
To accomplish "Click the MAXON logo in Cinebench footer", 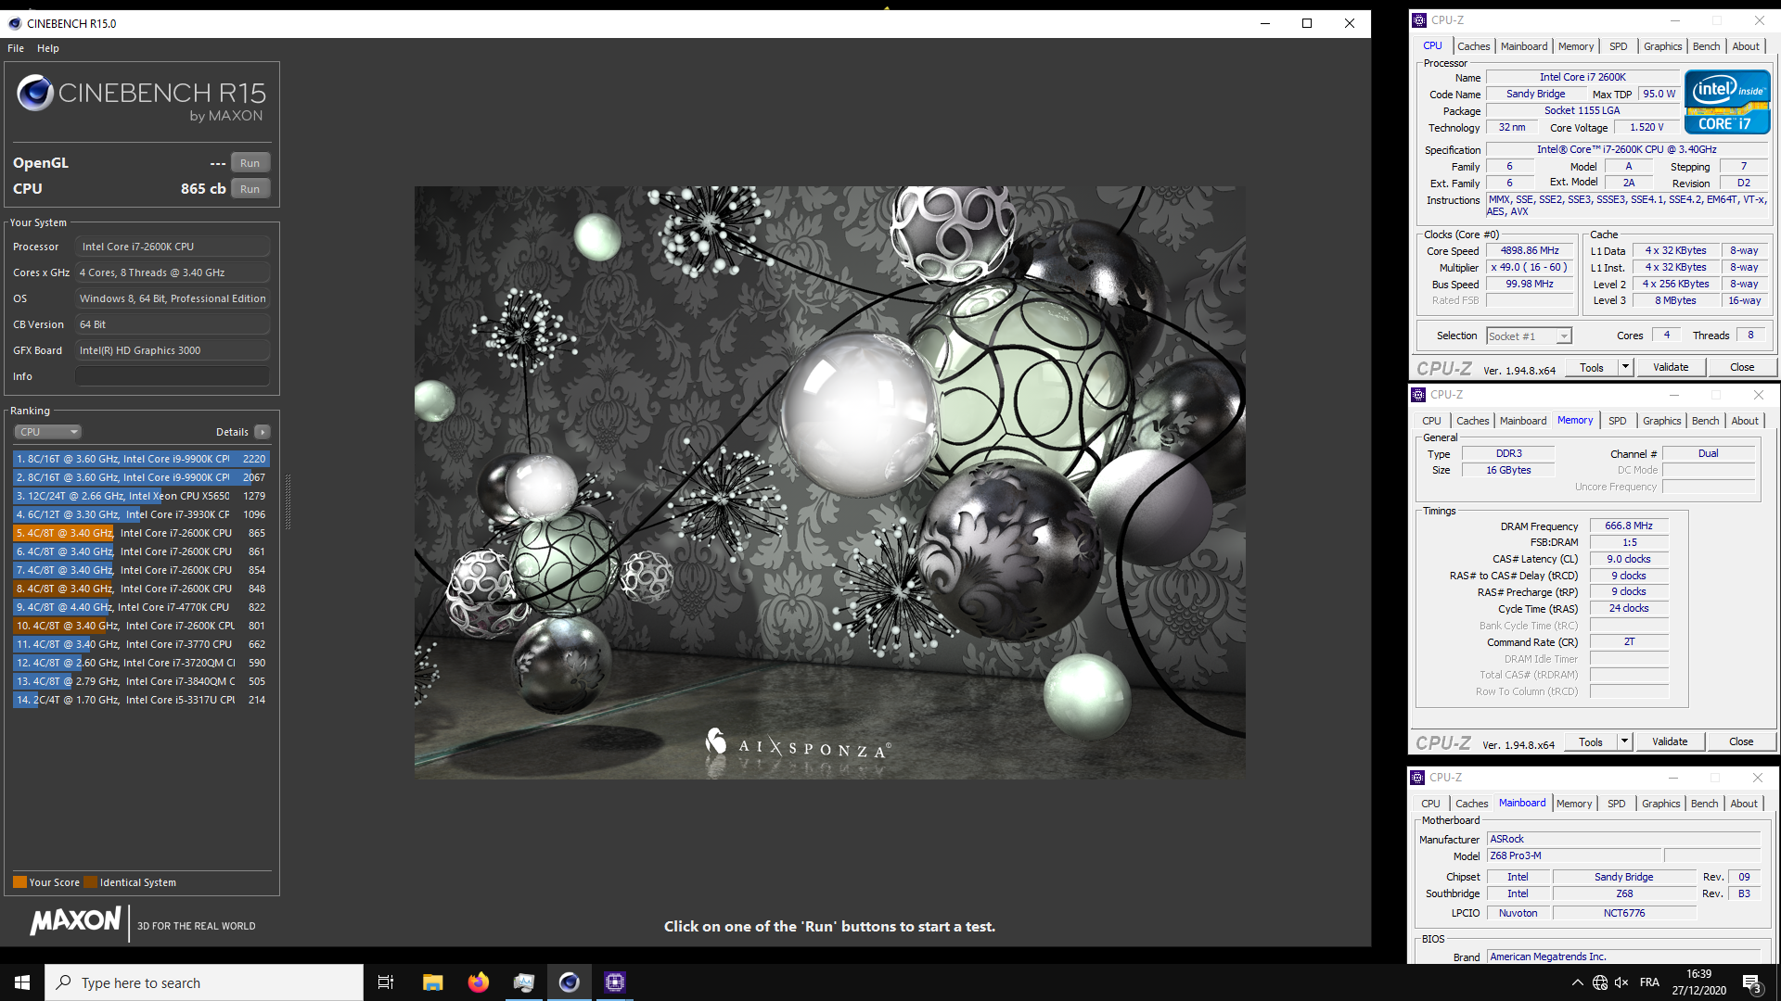I will tap(76, 921).
